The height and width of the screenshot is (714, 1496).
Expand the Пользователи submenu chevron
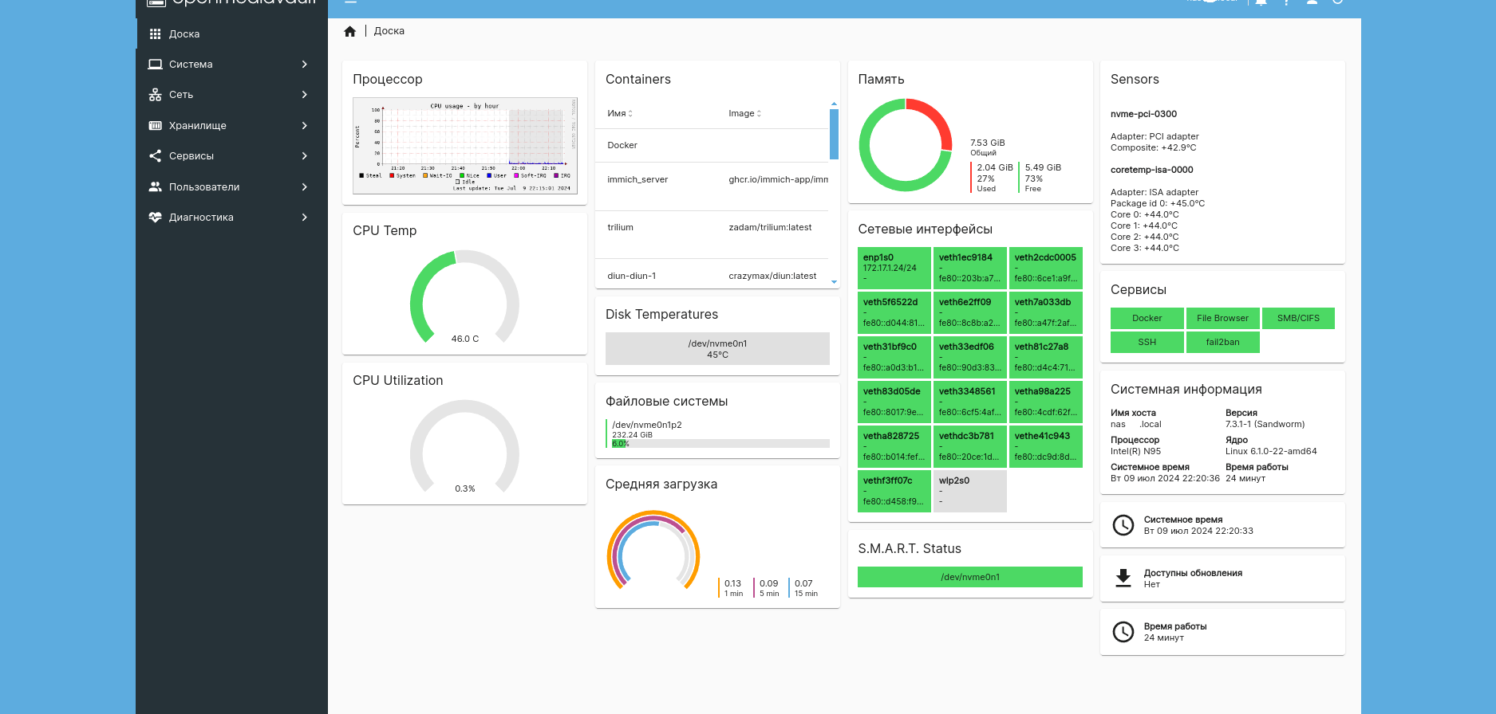(305, 187)
